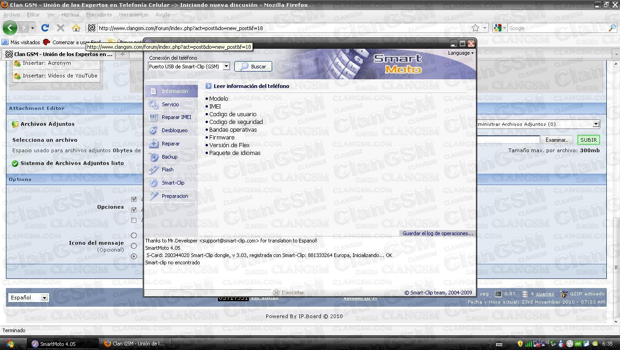Screen dimensions: 620x350
Task: Open the Información section in SmartMoto
Action: pyautogui.click(x=171, y=91)
